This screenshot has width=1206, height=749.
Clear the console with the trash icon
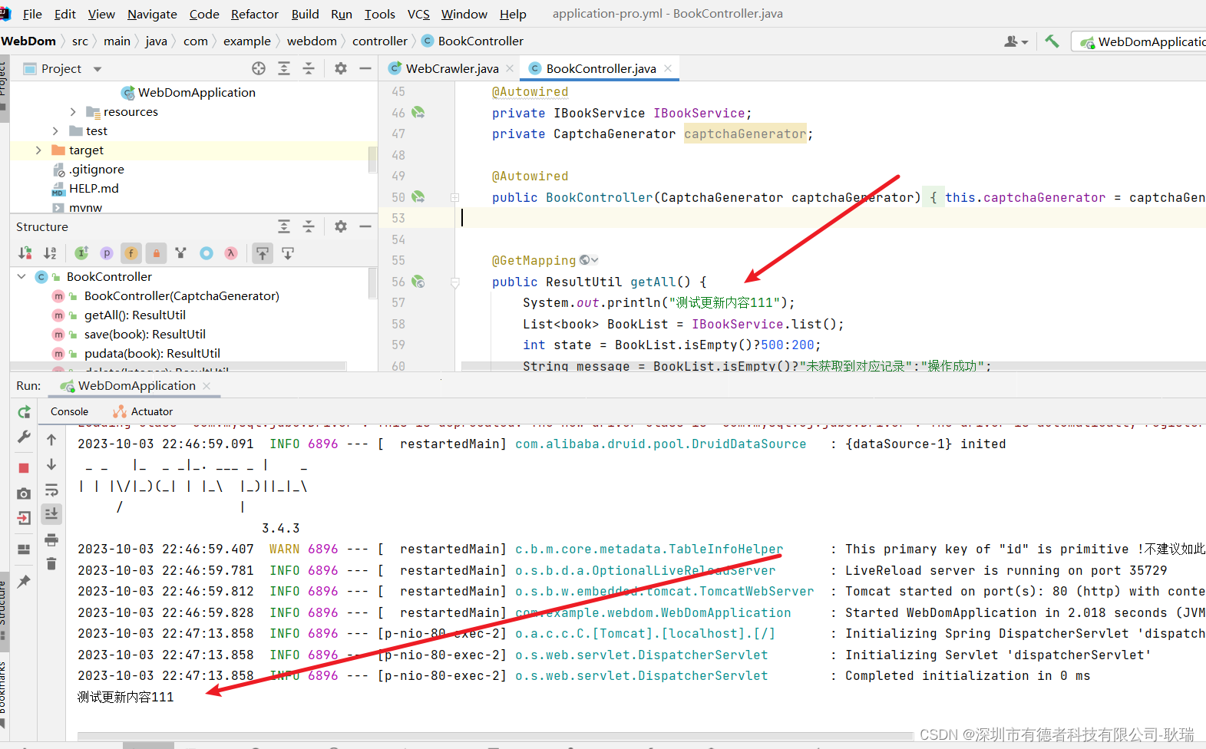coord(51,564)
